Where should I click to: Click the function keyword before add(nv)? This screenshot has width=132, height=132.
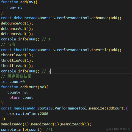10,2
